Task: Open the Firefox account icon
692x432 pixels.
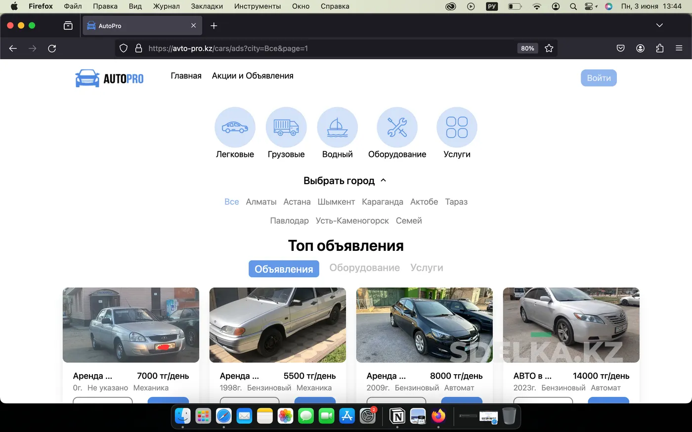Action: pos(640,48)
